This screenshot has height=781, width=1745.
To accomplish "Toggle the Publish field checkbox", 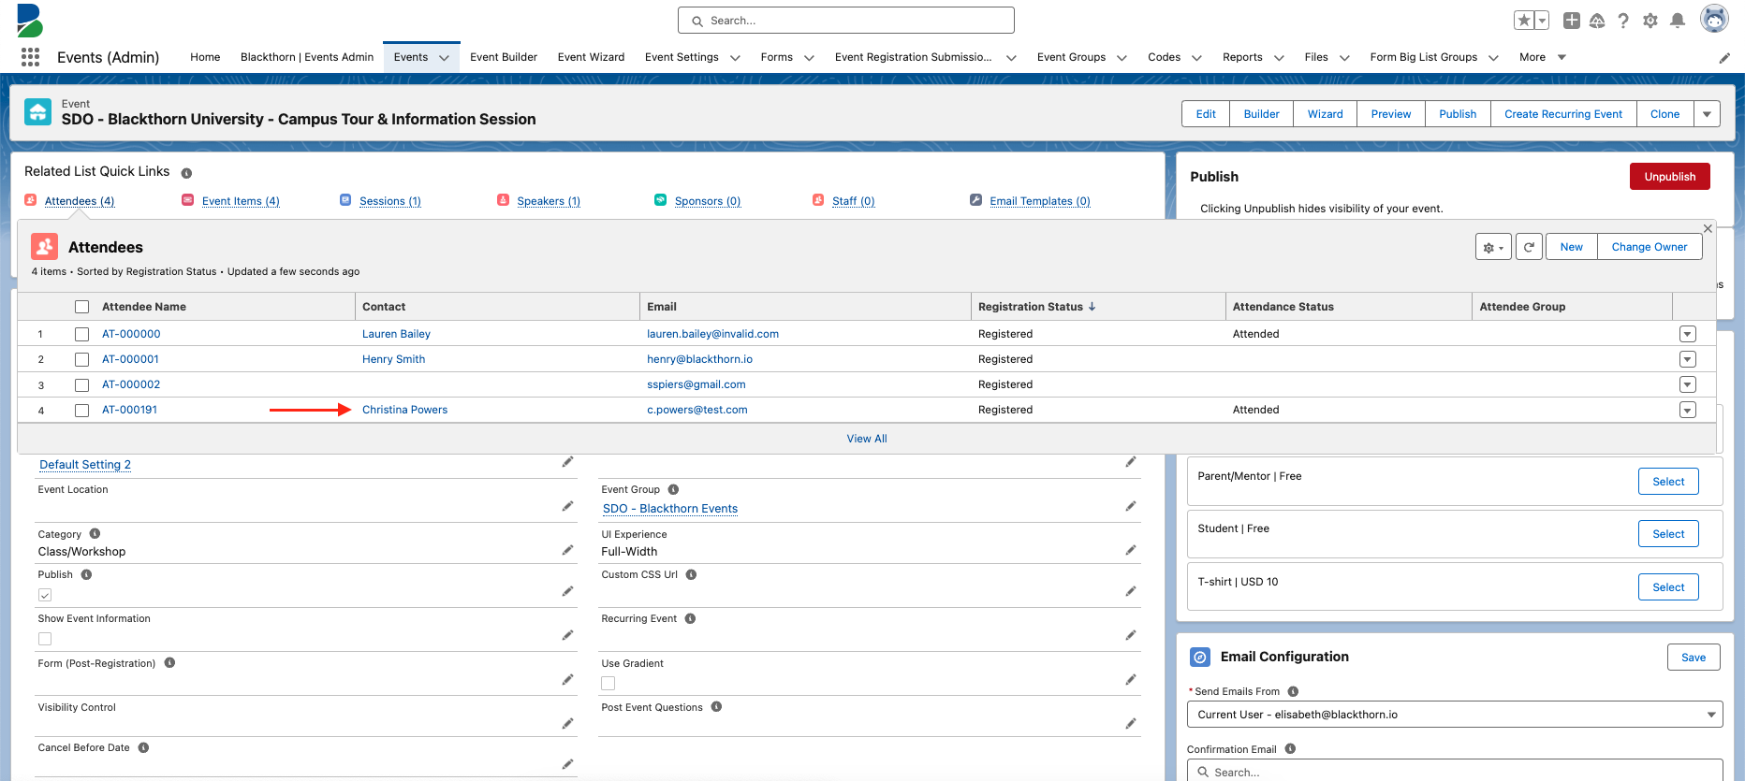I will (x=45, y=595).
